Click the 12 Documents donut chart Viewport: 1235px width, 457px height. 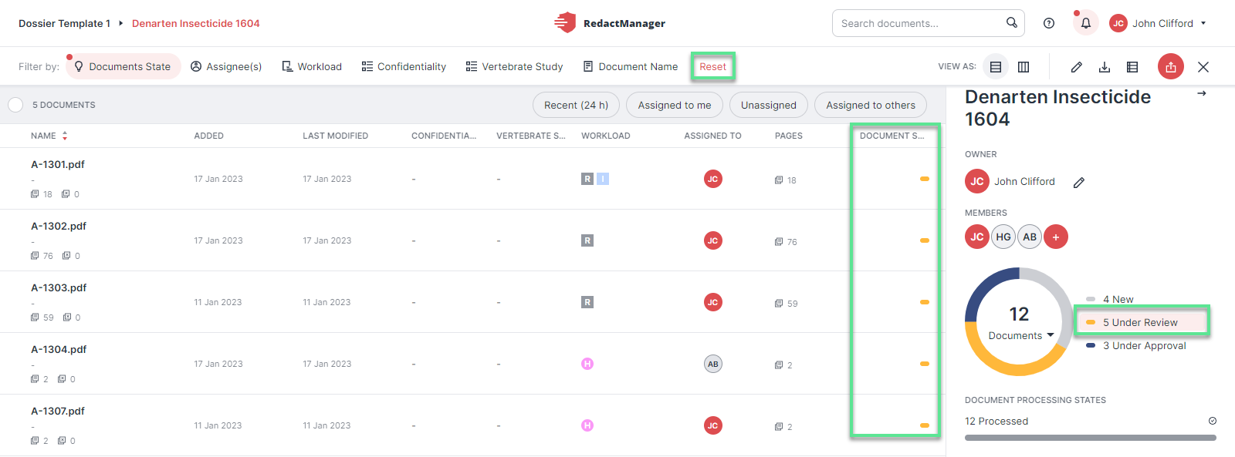point(1019,321)
